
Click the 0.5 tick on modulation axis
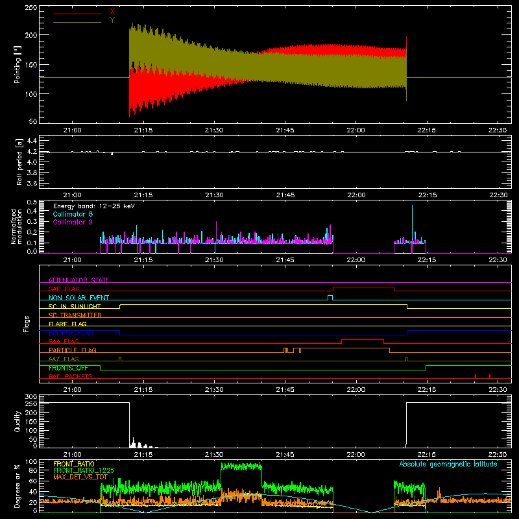[32, 202]
